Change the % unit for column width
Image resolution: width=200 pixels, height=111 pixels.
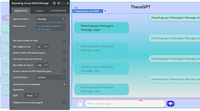46,65
